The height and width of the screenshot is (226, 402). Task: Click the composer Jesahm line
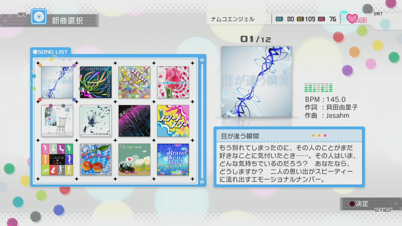[x=327, y=116]
